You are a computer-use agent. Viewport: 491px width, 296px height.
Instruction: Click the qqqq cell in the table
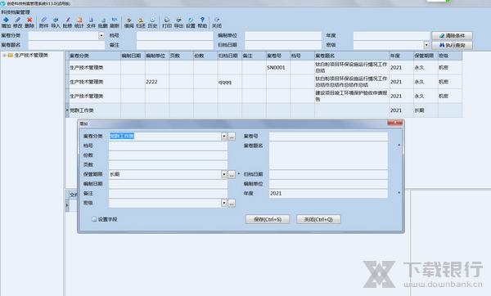(x=229, y=82)
